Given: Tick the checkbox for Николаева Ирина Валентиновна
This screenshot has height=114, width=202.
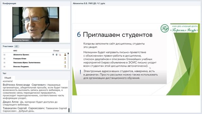Looking at the screenshot, I should coord(4,63).
